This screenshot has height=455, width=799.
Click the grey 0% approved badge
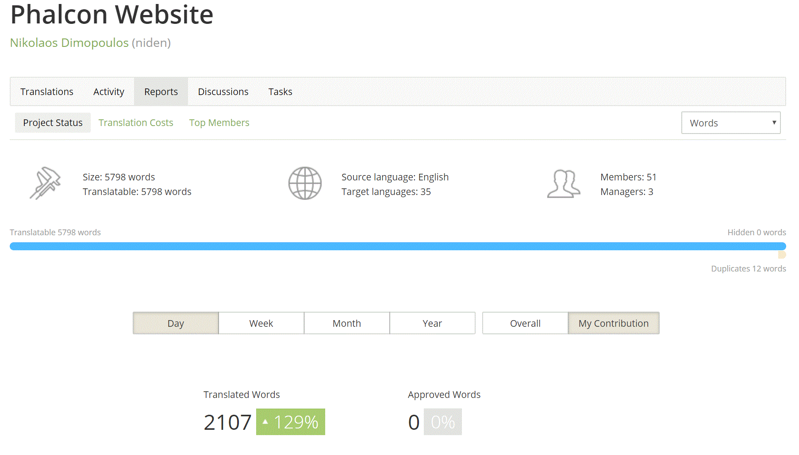[443, 422]
